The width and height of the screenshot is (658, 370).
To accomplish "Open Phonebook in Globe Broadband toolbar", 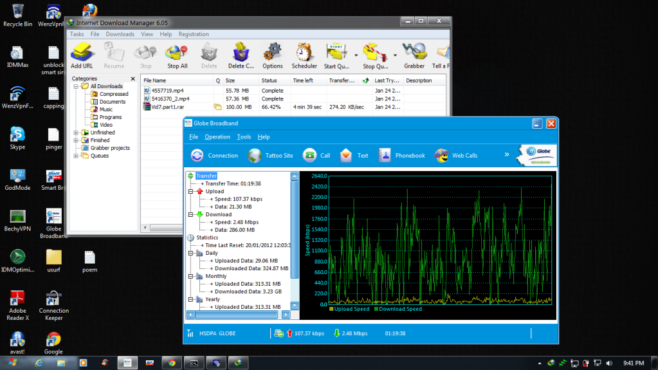I will pos(385,155).
